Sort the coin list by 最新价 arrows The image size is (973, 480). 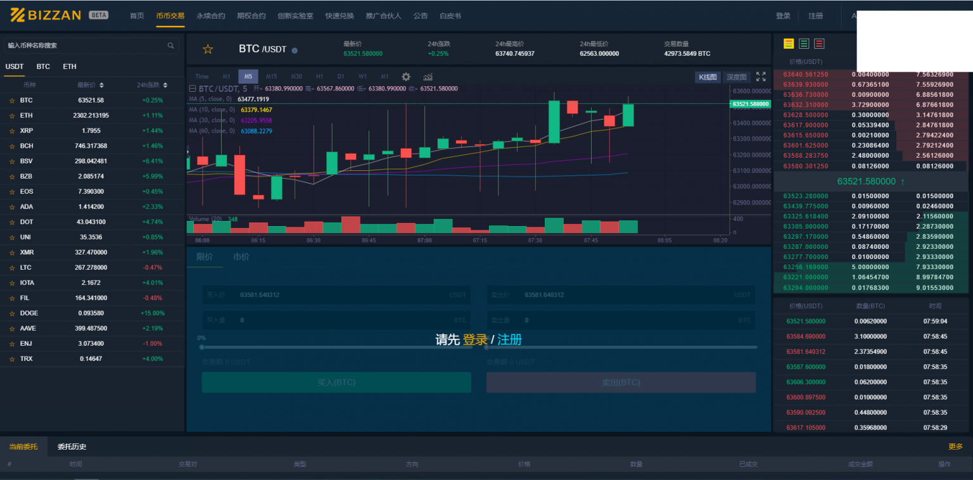tap(101, 85)
